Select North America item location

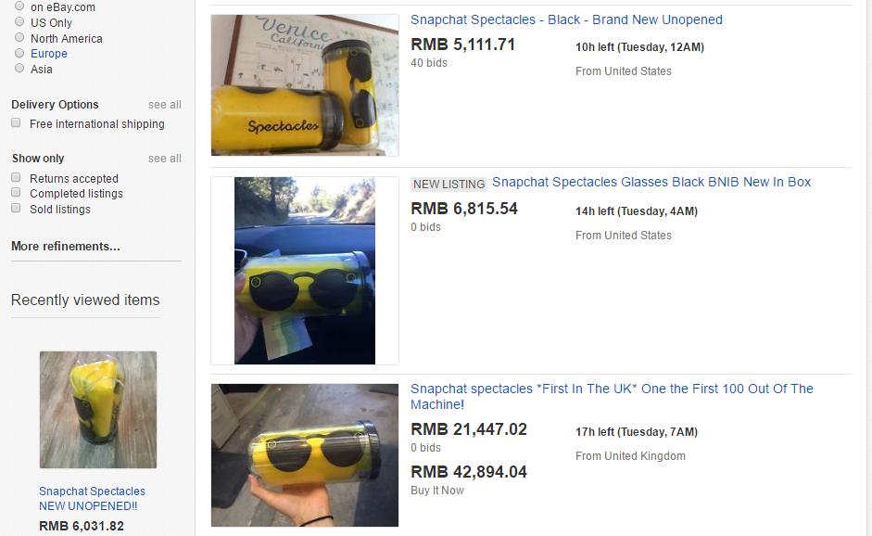point(19,37)
